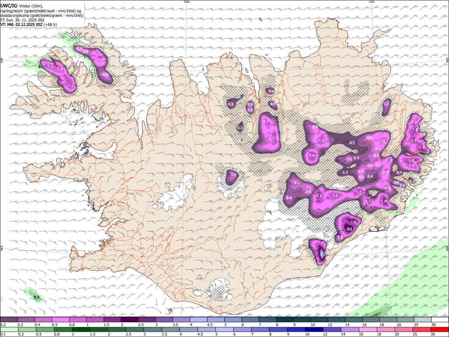Pick the bright magenta swatch above upper label 0.5
Viewport: 449px width, 337px height.
(x=60, y=319)
